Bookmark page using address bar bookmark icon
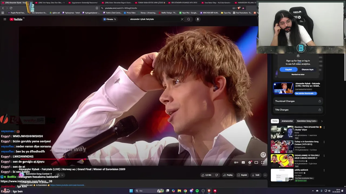This screenshot has height=194, width=346. 97,8
